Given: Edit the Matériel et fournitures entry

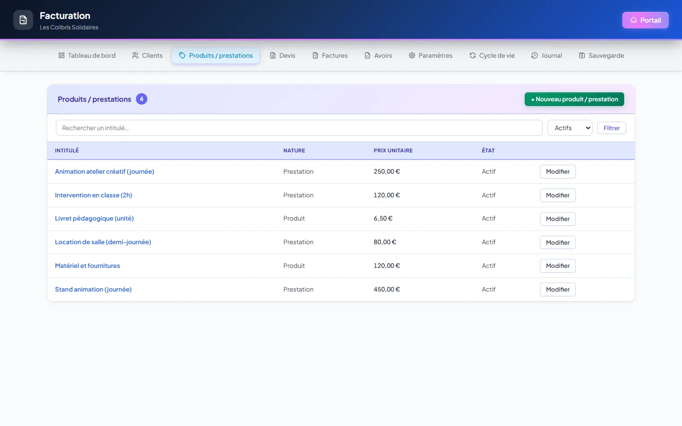Looking at the screenshot, I should pyautogui.click(x=558, y=266).
